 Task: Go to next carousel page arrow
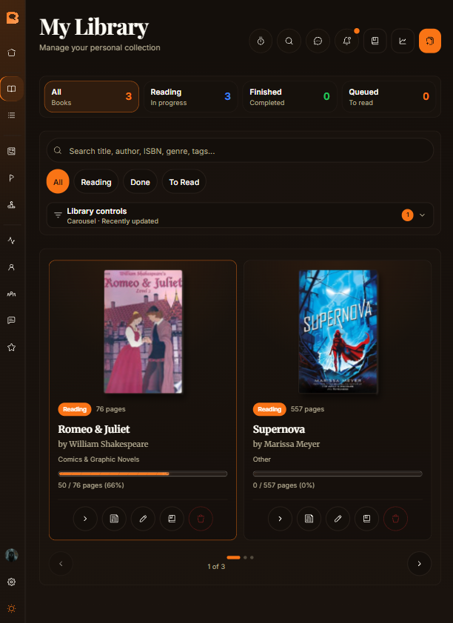(x=419, y=563)
